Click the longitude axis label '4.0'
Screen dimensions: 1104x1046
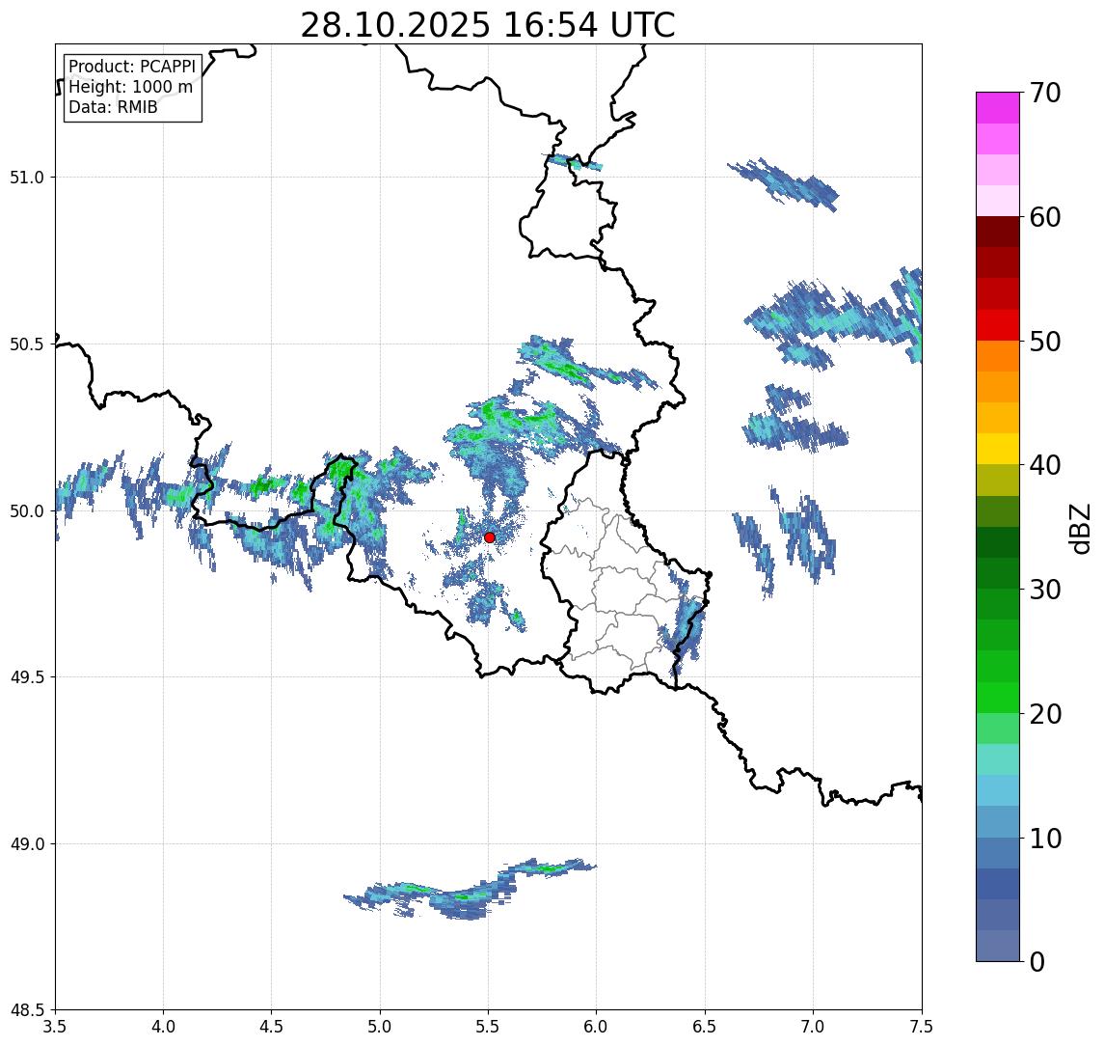coord(163,1027)
